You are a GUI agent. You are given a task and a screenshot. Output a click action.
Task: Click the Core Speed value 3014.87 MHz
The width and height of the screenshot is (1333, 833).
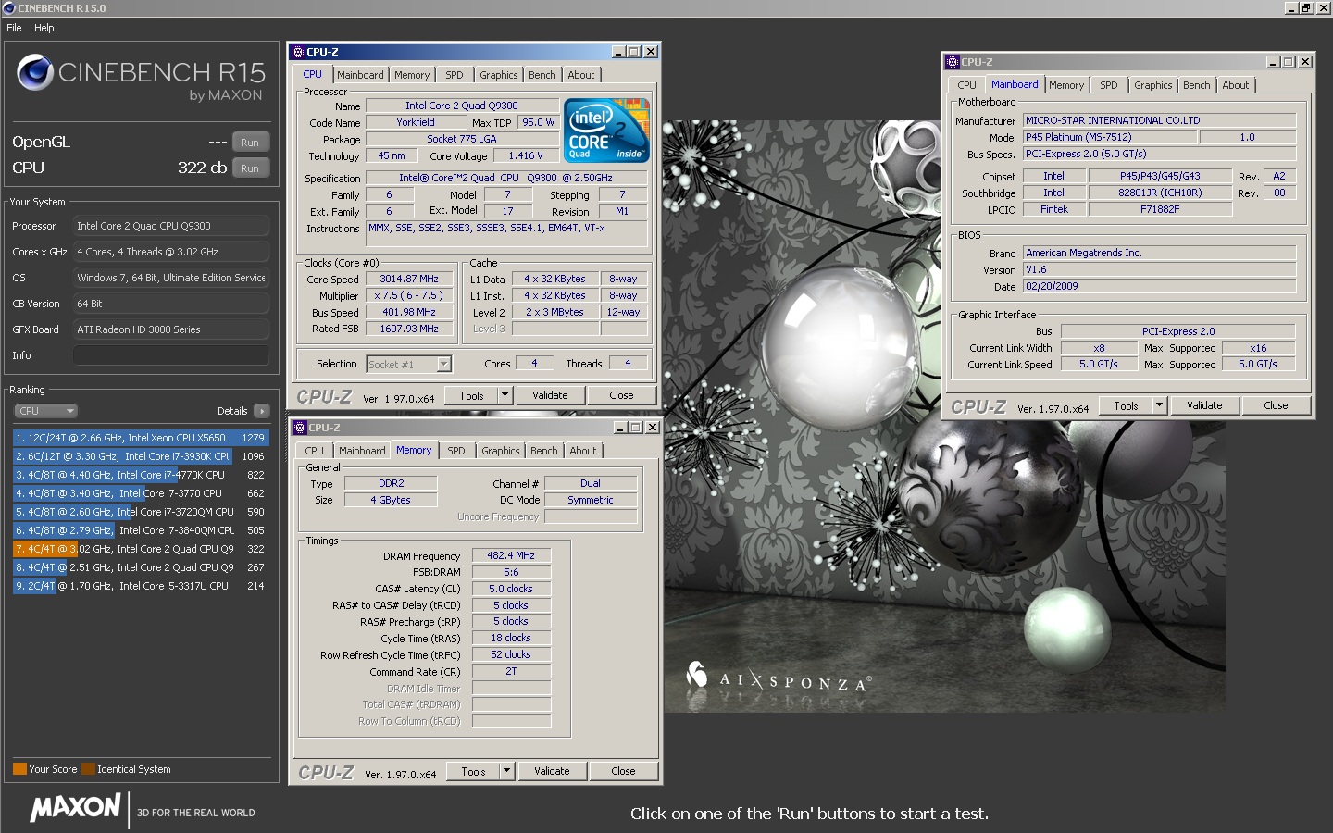(409, 280)
